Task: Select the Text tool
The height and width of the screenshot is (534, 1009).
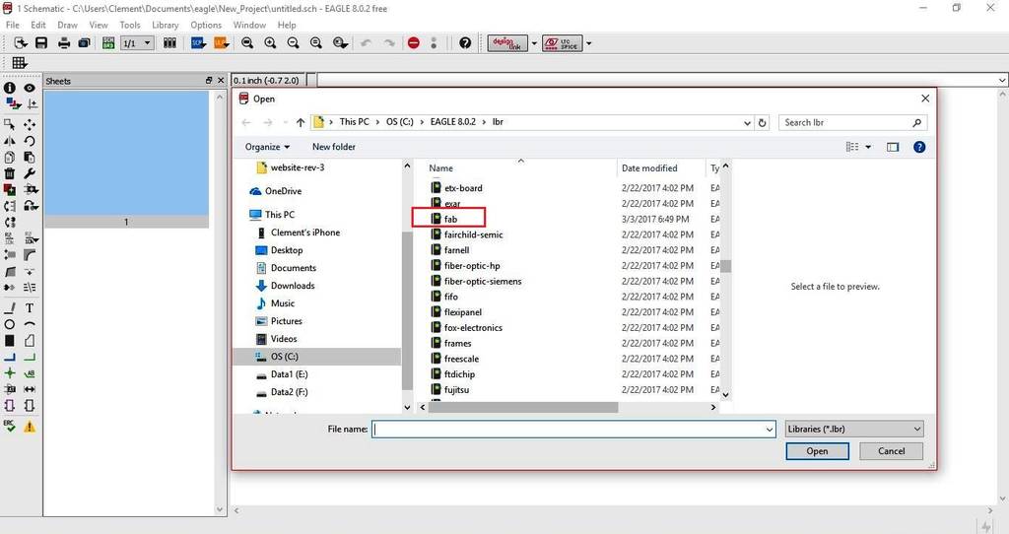Action: [x=30, y=308]
